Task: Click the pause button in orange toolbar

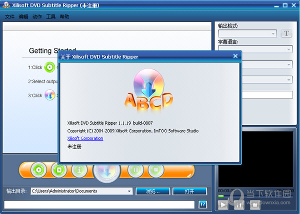Action: [x=135, y=170]
